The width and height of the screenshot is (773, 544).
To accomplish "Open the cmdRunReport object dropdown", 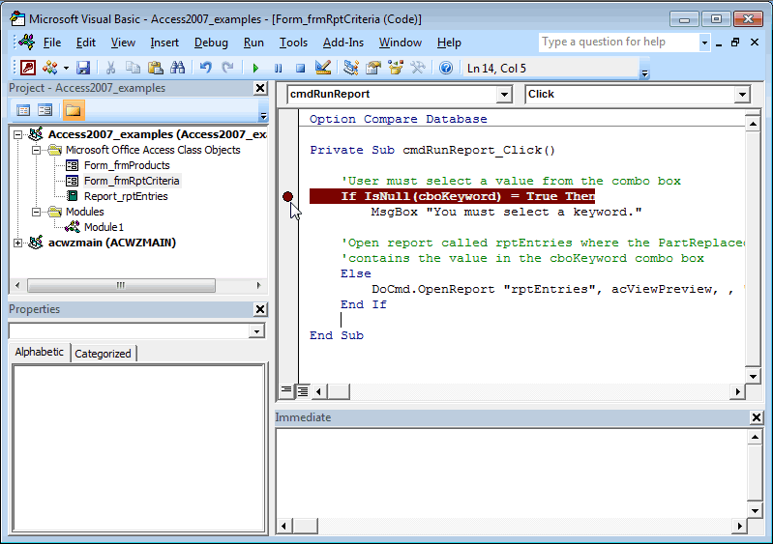I will (504, 94).
